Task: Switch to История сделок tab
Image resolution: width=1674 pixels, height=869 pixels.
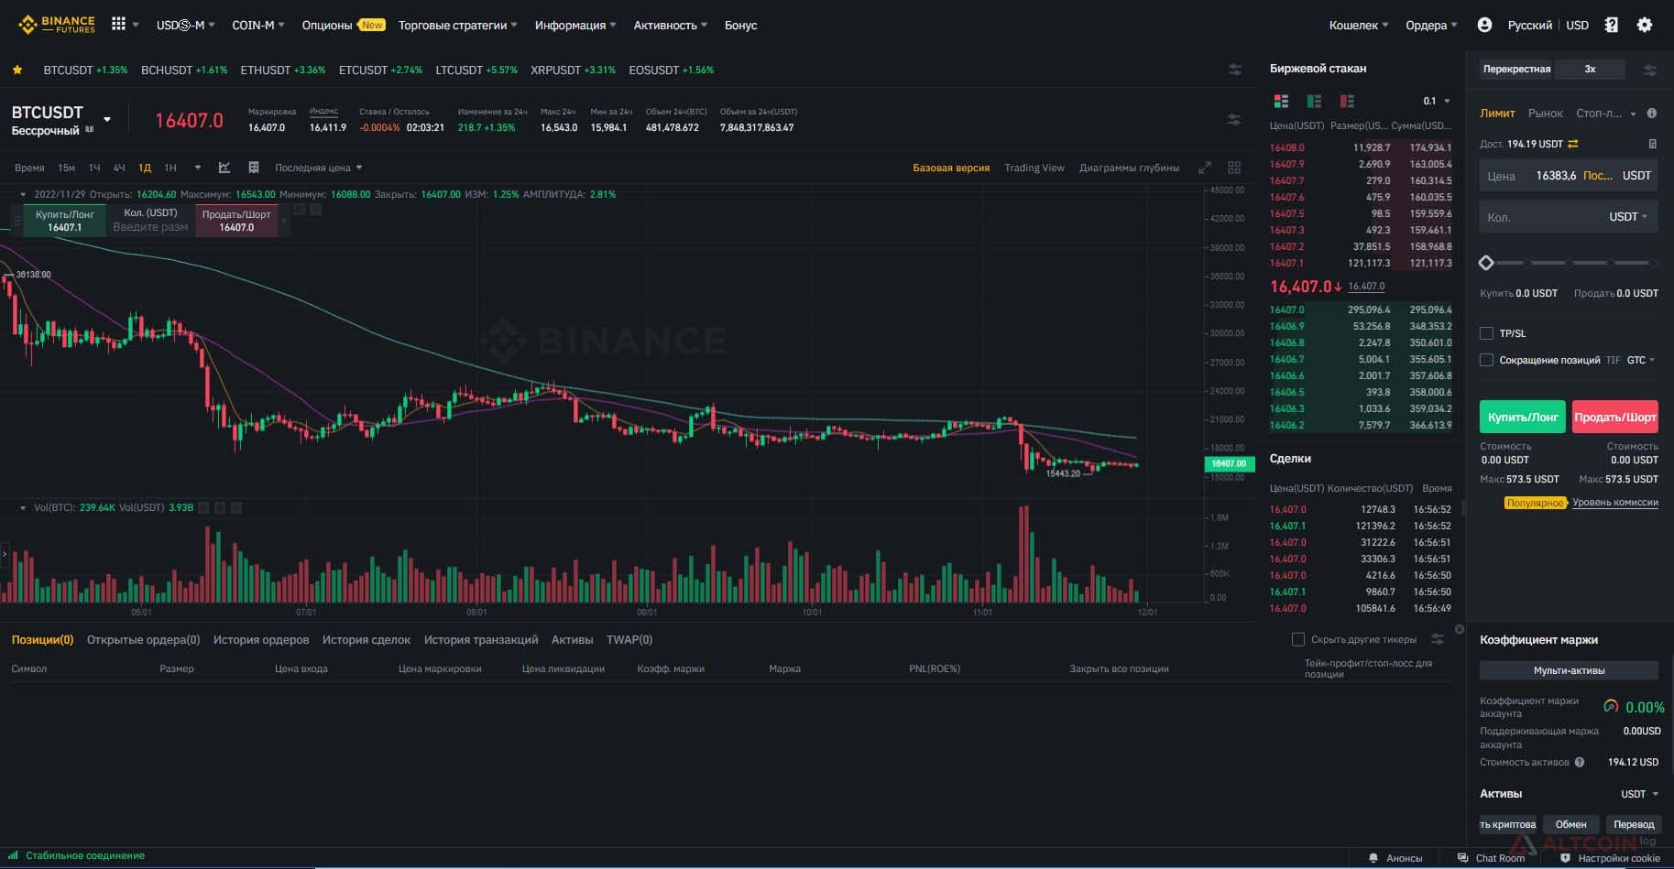Action: 367,639
